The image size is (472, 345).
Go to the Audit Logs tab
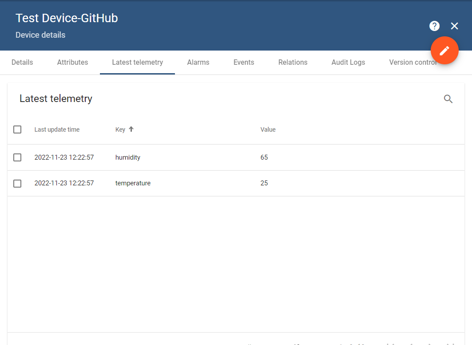click(x=348, y=62)
